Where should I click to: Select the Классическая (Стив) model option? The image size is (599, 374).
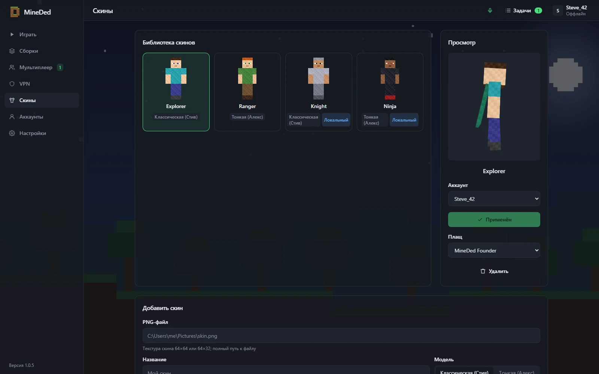[464, 372]
